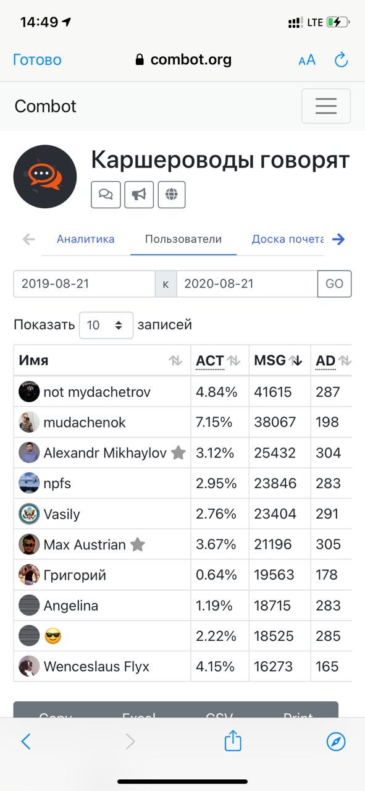Viewport: 365px width, 791px height.
Task: Click the megaphone announcement icon
Action: coord(139,195)
